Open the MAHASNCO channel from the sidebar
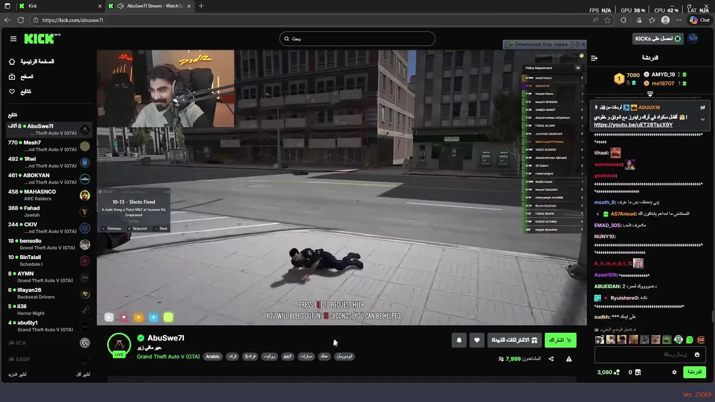This screenshot has height=402, width=715. pos(49,195)
